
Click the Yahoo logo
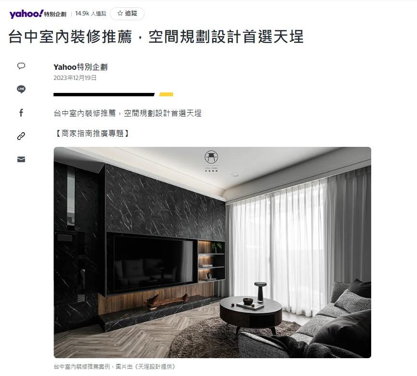pos(27,13)
